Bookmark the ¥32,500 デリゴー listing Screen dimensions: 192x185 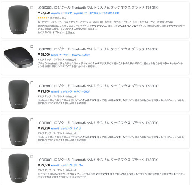(x=32, y=157)
